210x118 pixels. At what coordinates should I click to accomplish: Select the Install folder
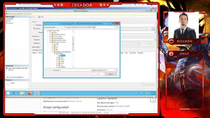tap(62, 61)
